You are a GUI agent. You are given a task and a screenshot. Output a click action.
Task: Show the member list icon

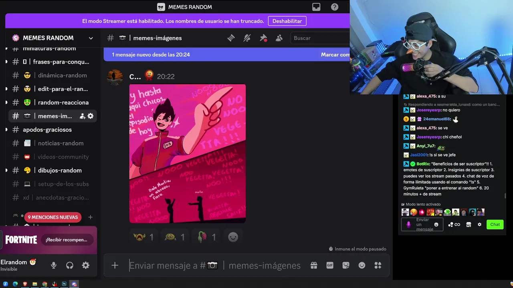pos(279,38)
